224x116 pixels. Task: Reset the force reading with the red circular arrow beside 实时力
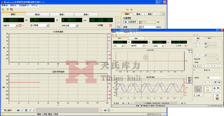tap(20, 26)
